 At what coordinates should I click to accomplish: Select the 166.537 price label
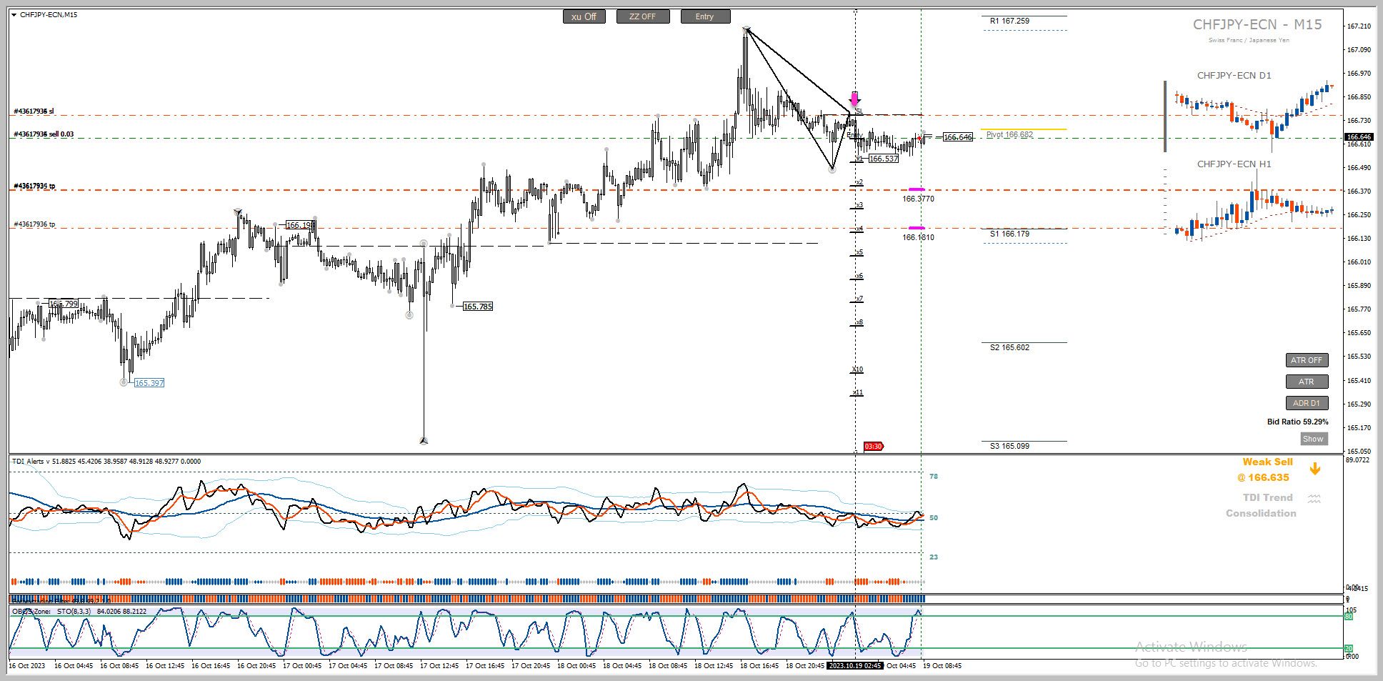[x=884, y=159]
